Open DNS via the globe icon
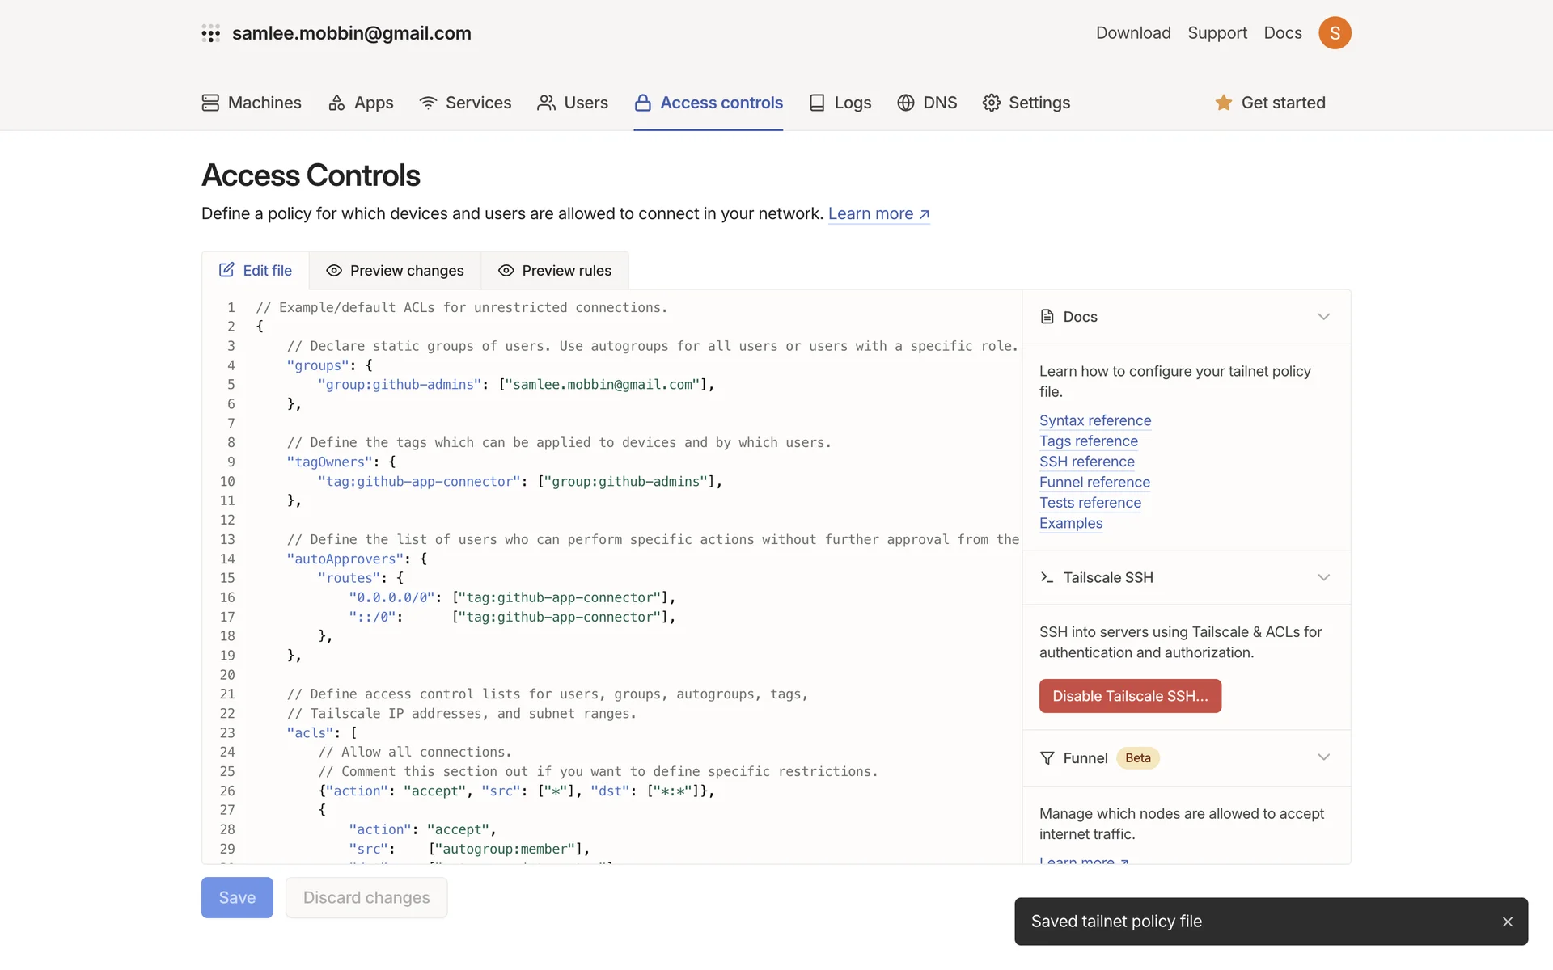Viewport: 1553px width, 970px height. 906,103
